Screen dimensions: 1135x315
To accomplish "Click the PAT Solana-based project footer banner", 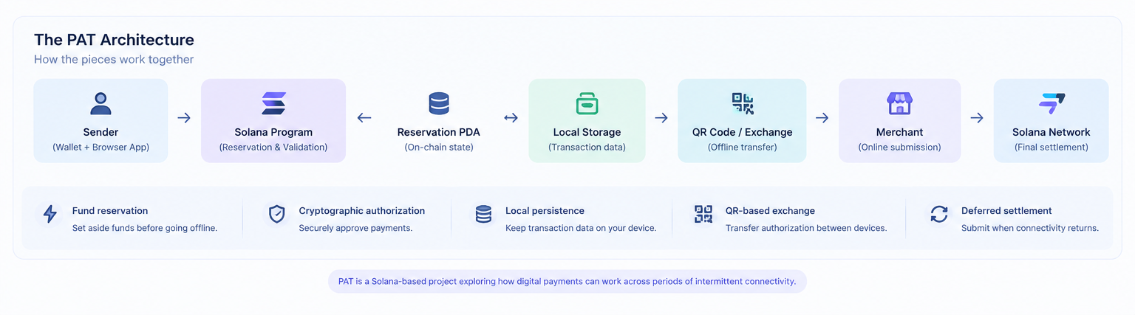I will coord(567,282).
